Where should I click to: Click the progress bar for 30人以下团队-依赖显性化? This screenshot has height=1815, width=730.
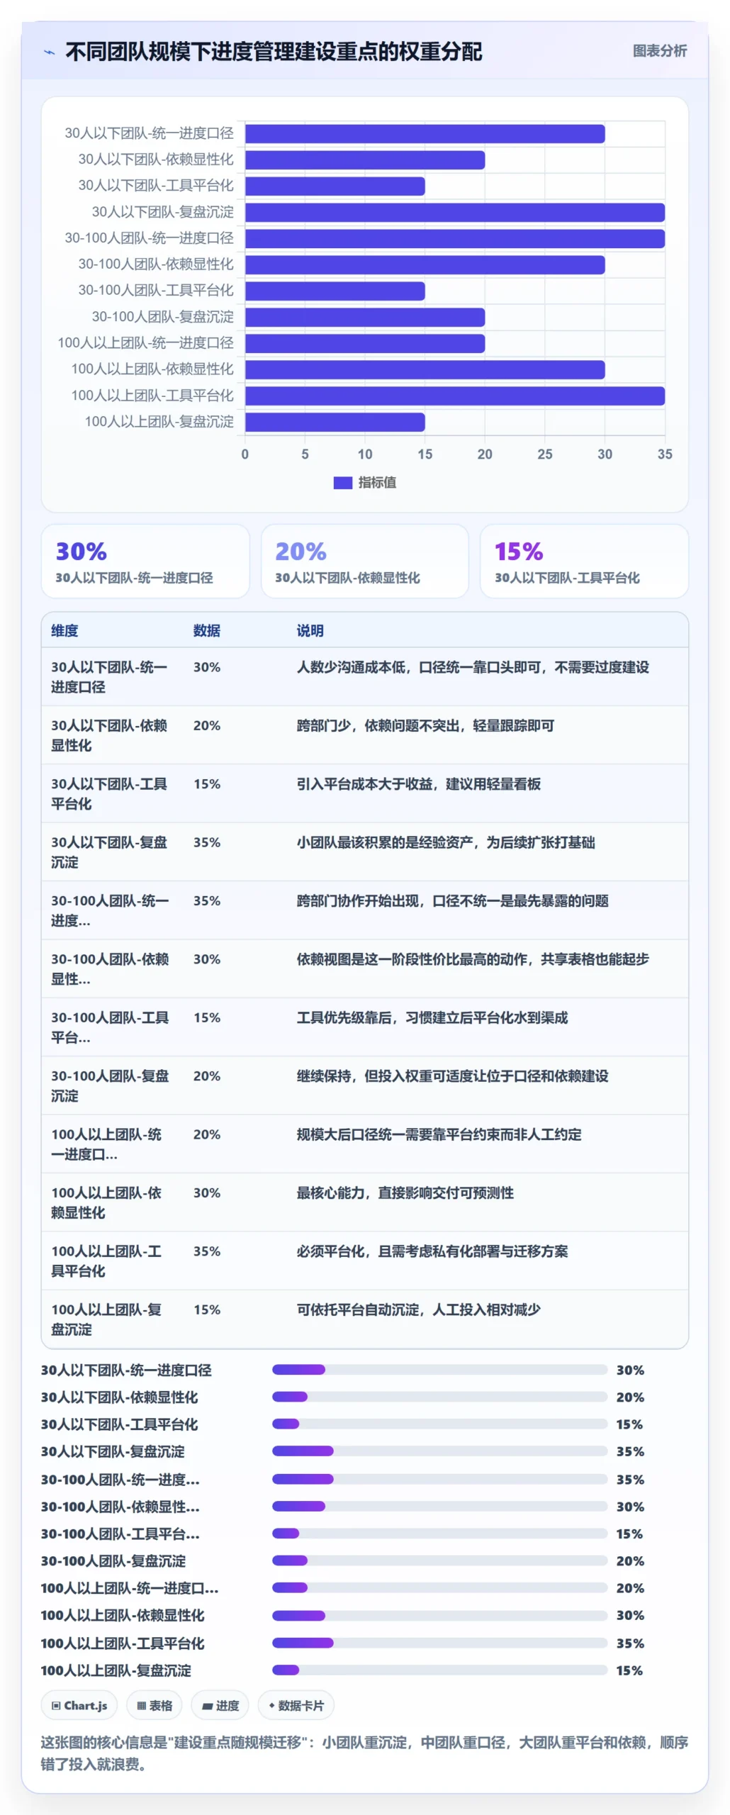point(439,1397)
